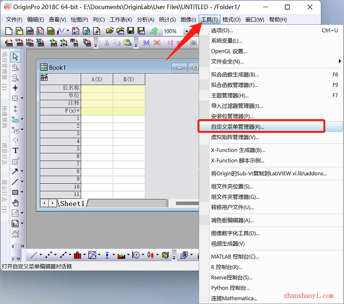Expand the 文件安全(N) submenu arrow
Viewport: 344px width, 304px height.
pos(339,61)
